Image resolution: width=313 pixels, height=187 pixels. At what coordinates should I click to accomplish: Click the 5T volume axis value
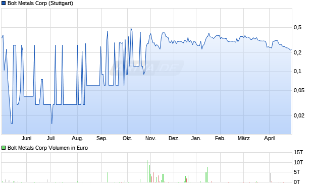click(x=297, y=172)
